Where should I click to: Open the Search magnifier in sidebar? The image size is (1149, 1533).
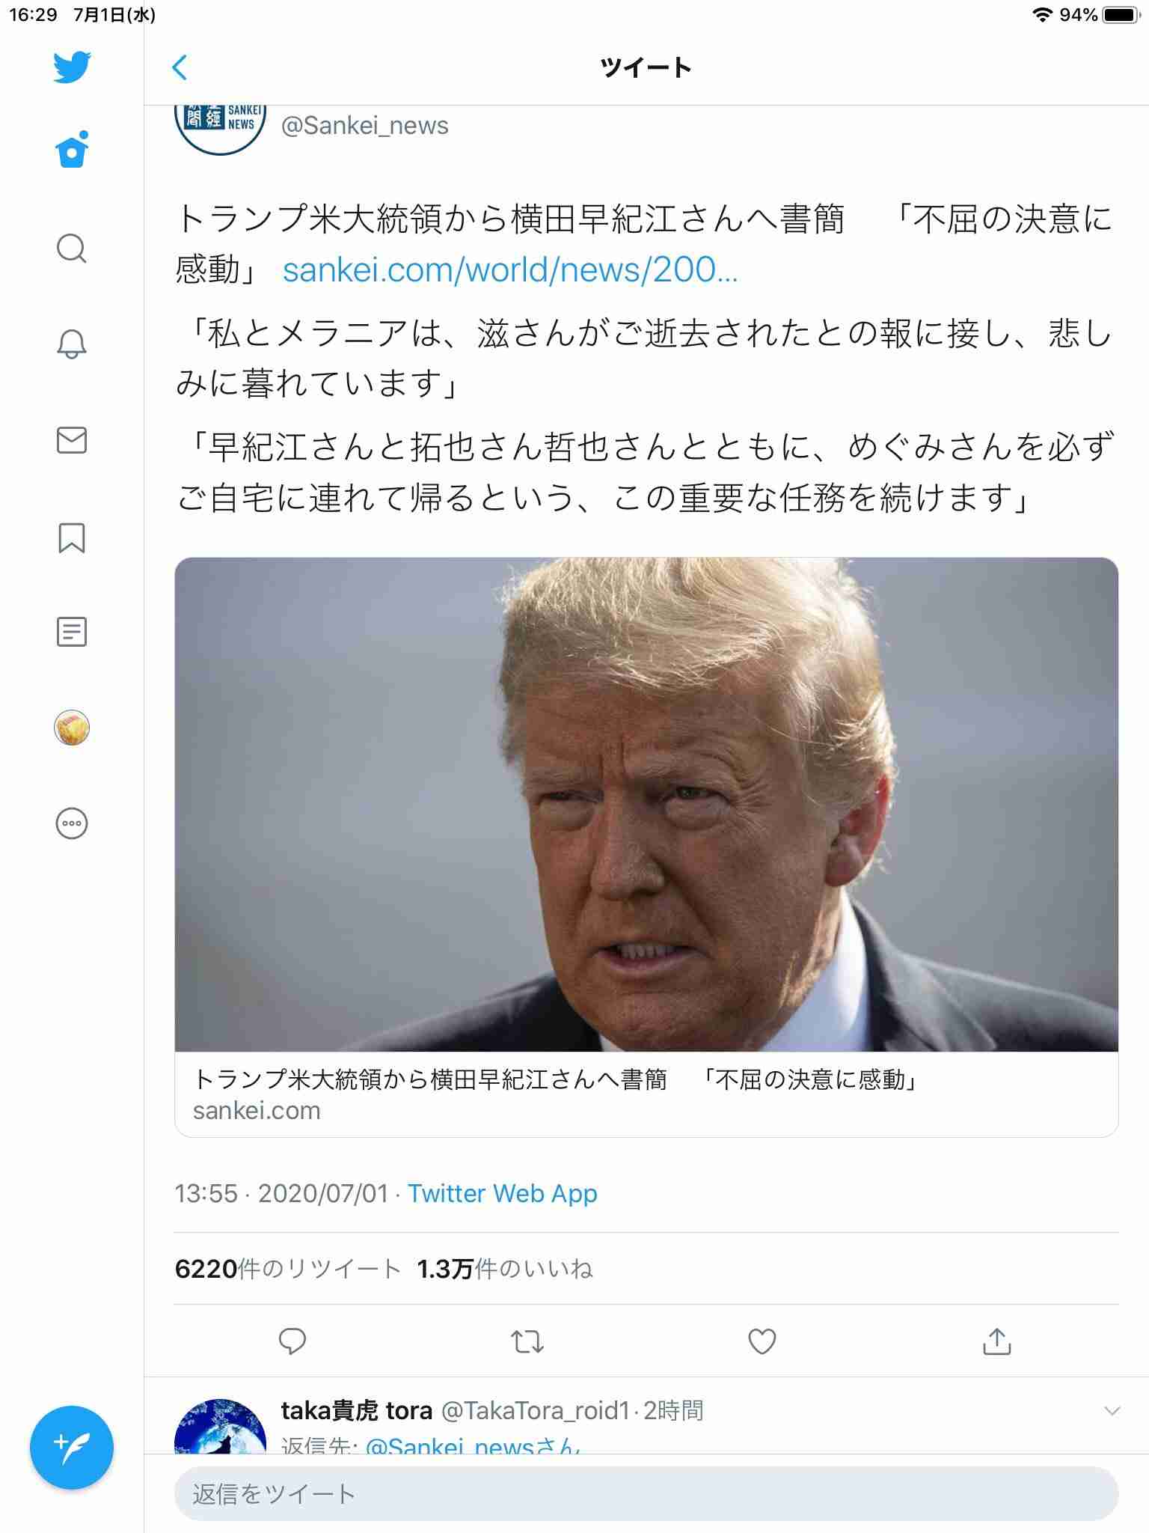[72, 248]
